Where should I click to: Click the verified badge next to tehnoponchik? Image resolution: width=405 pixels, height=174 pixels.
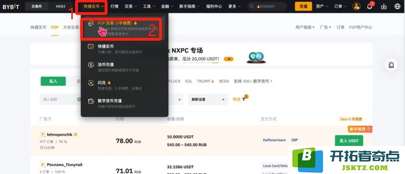tap(76, 134)
